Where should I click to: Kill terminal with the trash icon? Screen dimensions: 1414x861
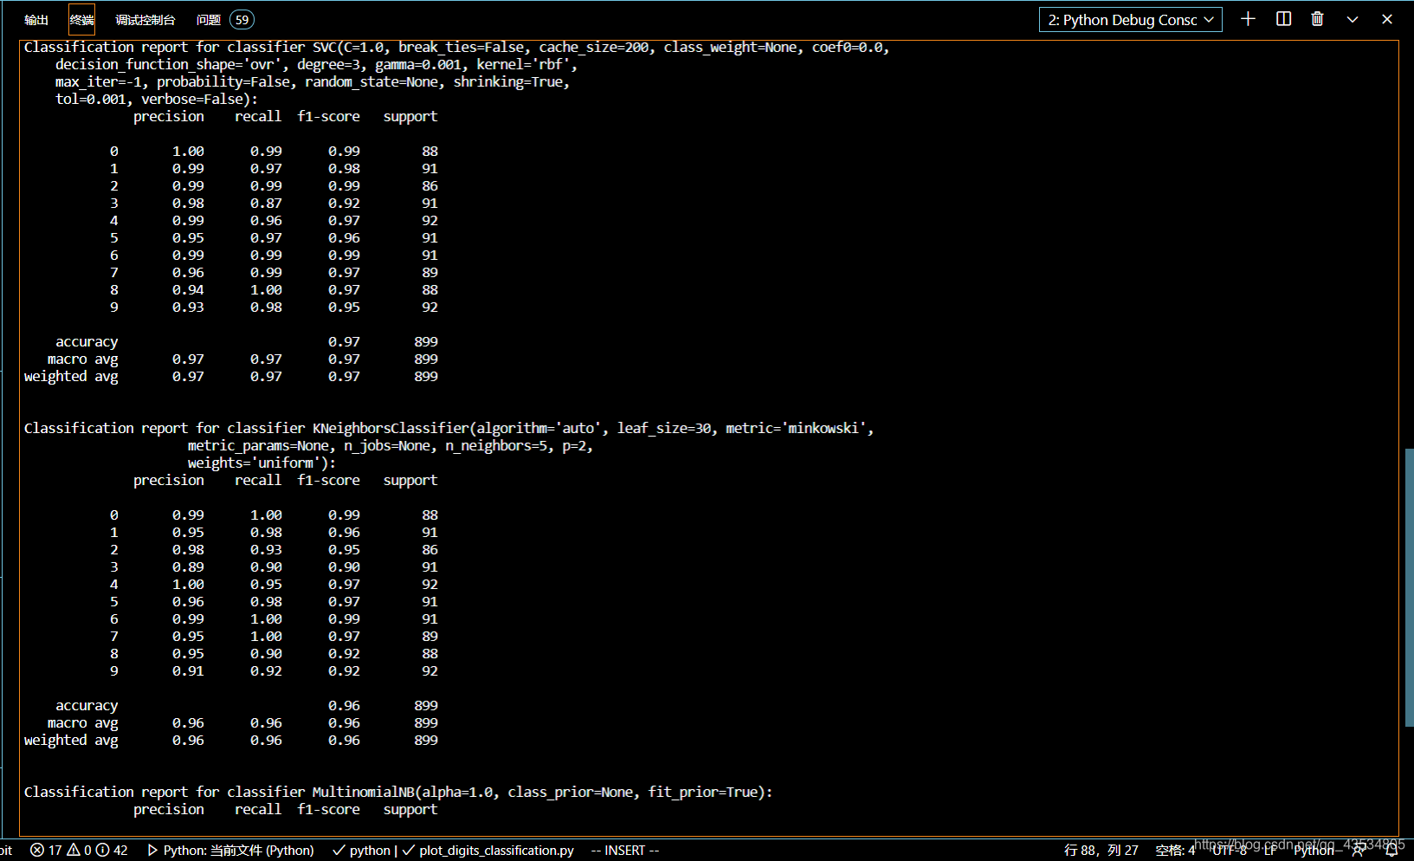click(x=1317, y=19)
